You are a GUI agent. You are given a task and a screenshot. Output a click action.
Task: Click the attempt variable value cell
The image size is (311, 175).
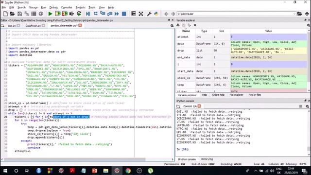(x=269, y=37)
